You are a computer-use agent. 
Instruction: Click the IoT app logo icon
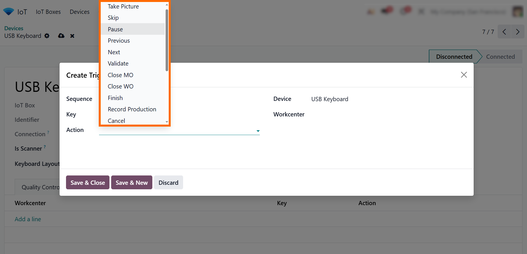(x=8, y=12)
